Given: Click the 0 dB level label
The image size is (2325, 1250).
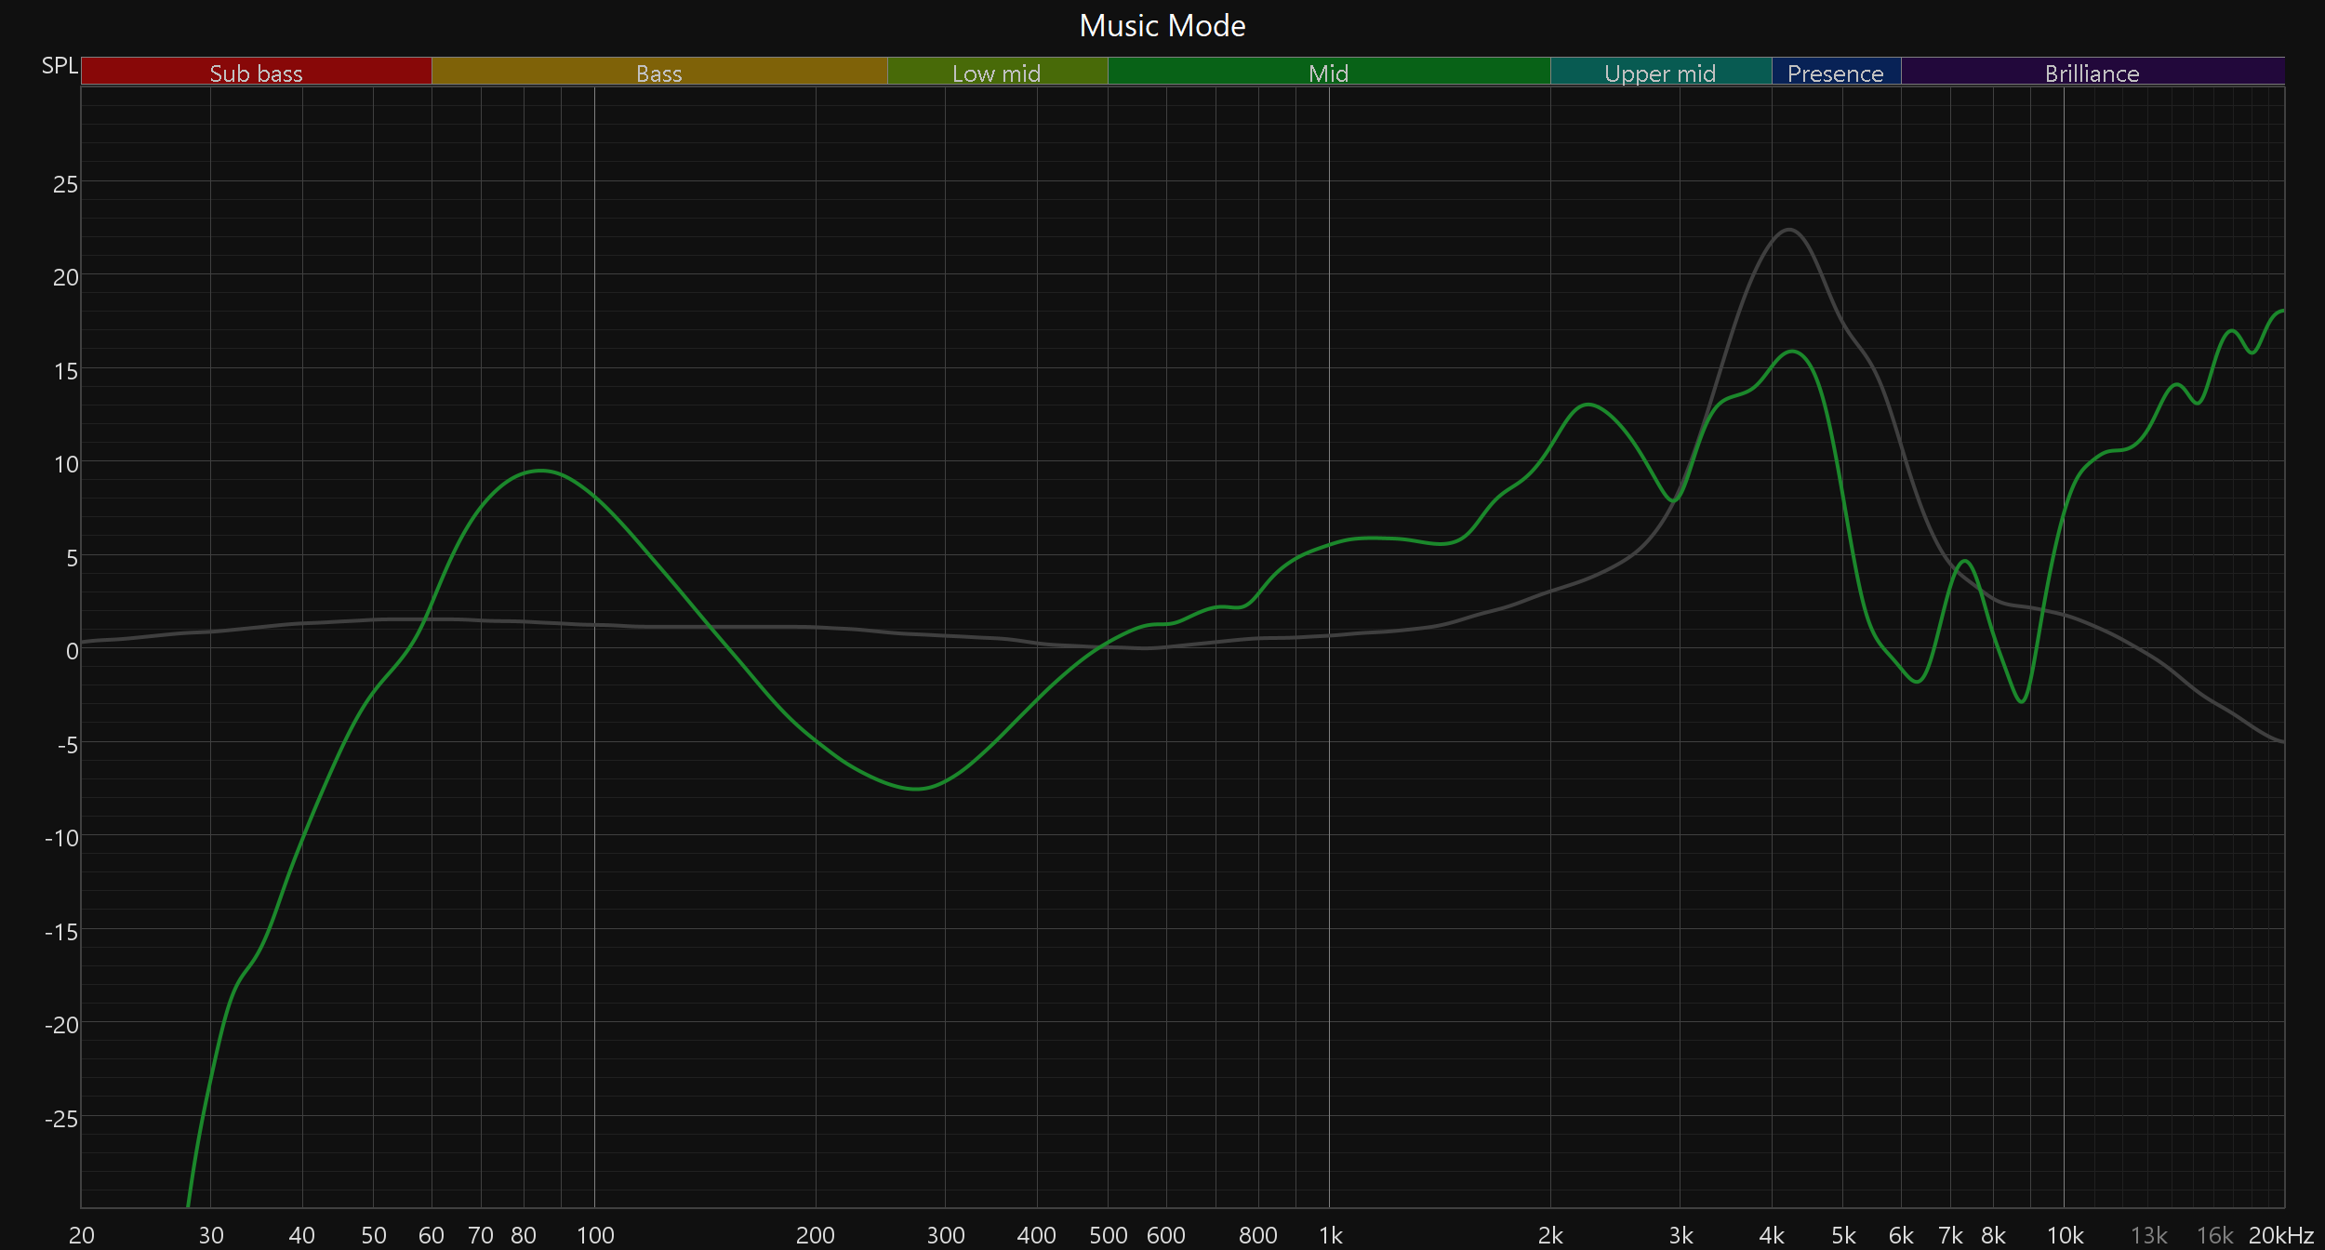Looking at the screenshot, I should click(72, 651).
